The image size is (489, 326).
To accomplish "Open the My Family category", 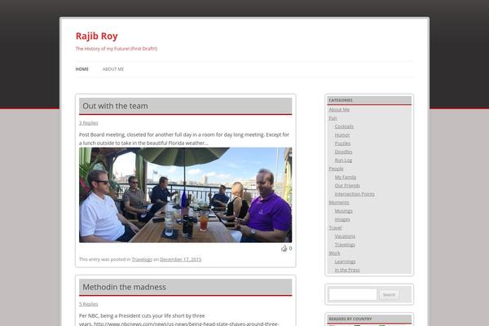I will pos(346,177).
